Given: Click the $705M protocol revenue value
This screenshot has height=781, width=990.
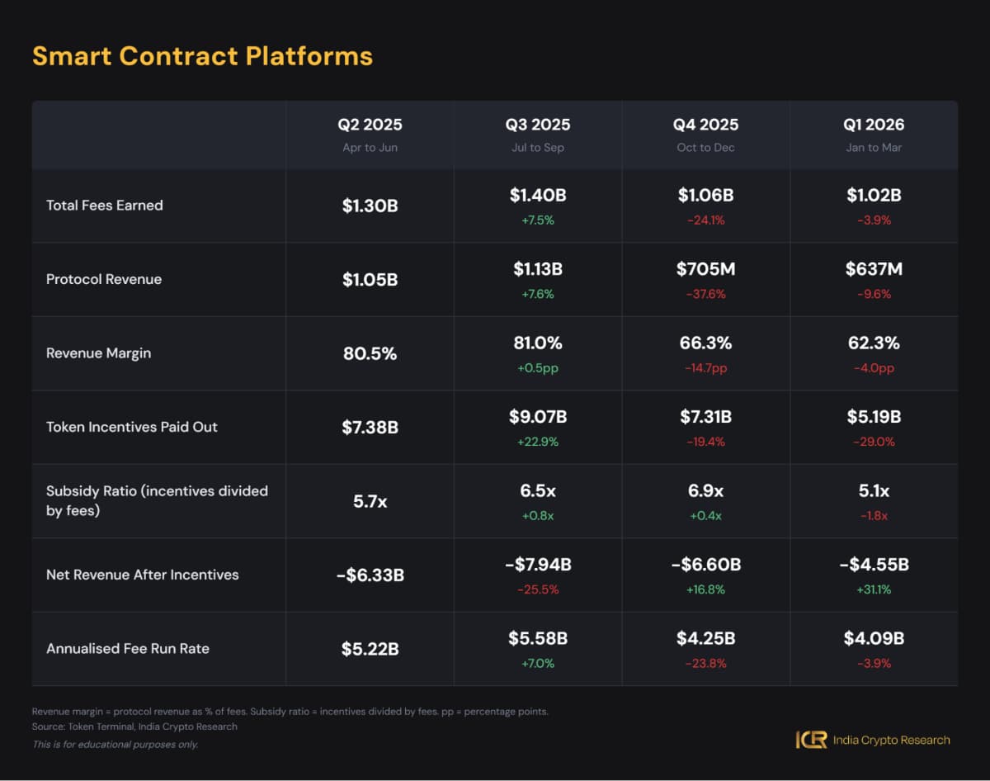Looking at the screenshot, I should 705,269.
